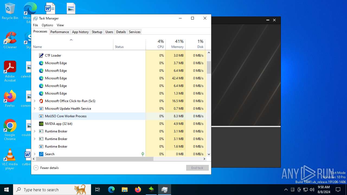Open File Explorer from the taskbar

(124, 190)
